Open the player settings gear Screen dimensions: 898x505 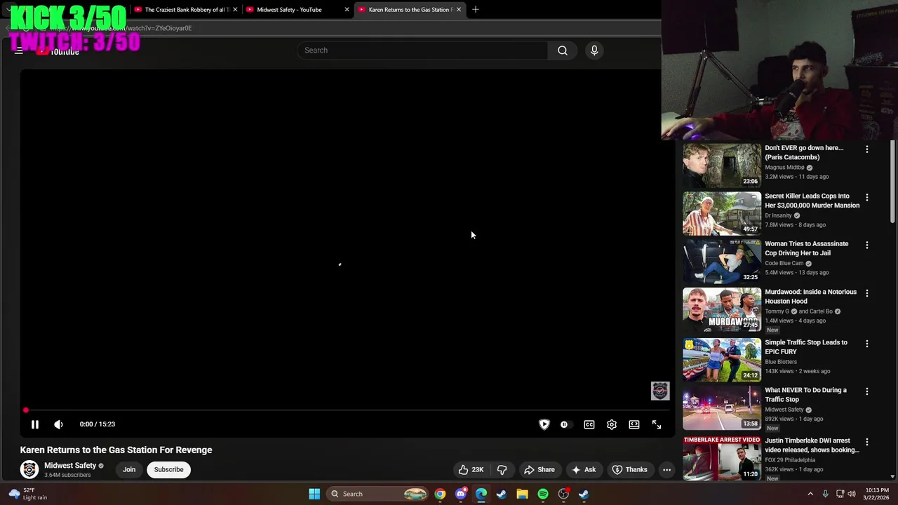click(x=612, y=424)
